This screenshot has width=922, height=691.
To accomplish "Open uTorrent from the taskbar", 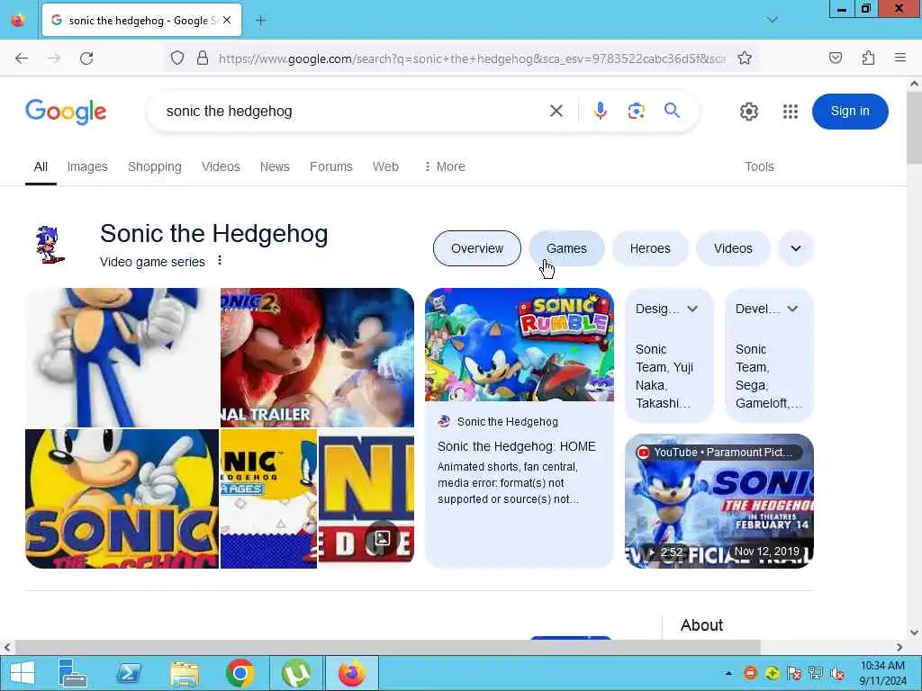I will coord(295,673).
